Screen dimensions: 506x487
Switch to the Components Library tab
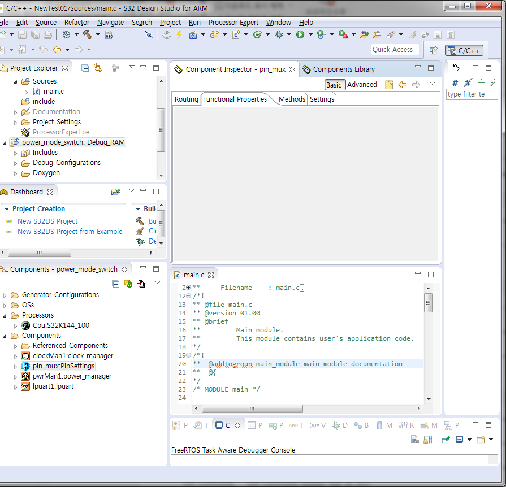[339, 69]
